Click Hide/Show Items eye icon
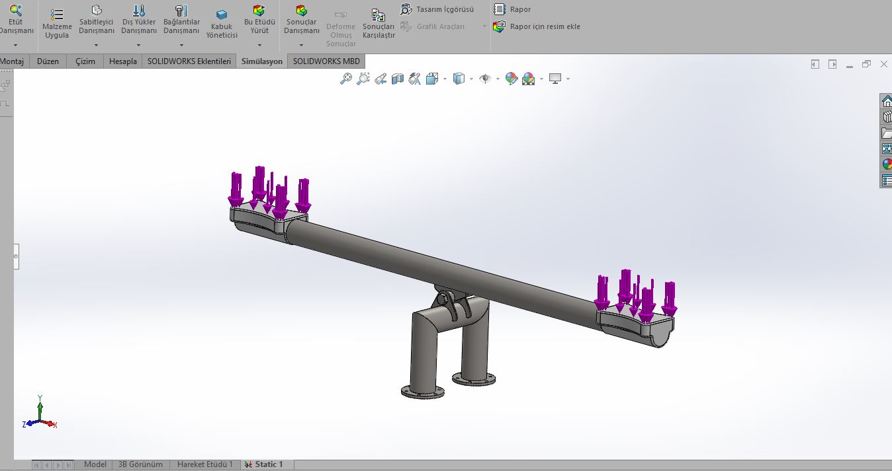The width and height of the screenshot is (892, 471). coord(485,79)
